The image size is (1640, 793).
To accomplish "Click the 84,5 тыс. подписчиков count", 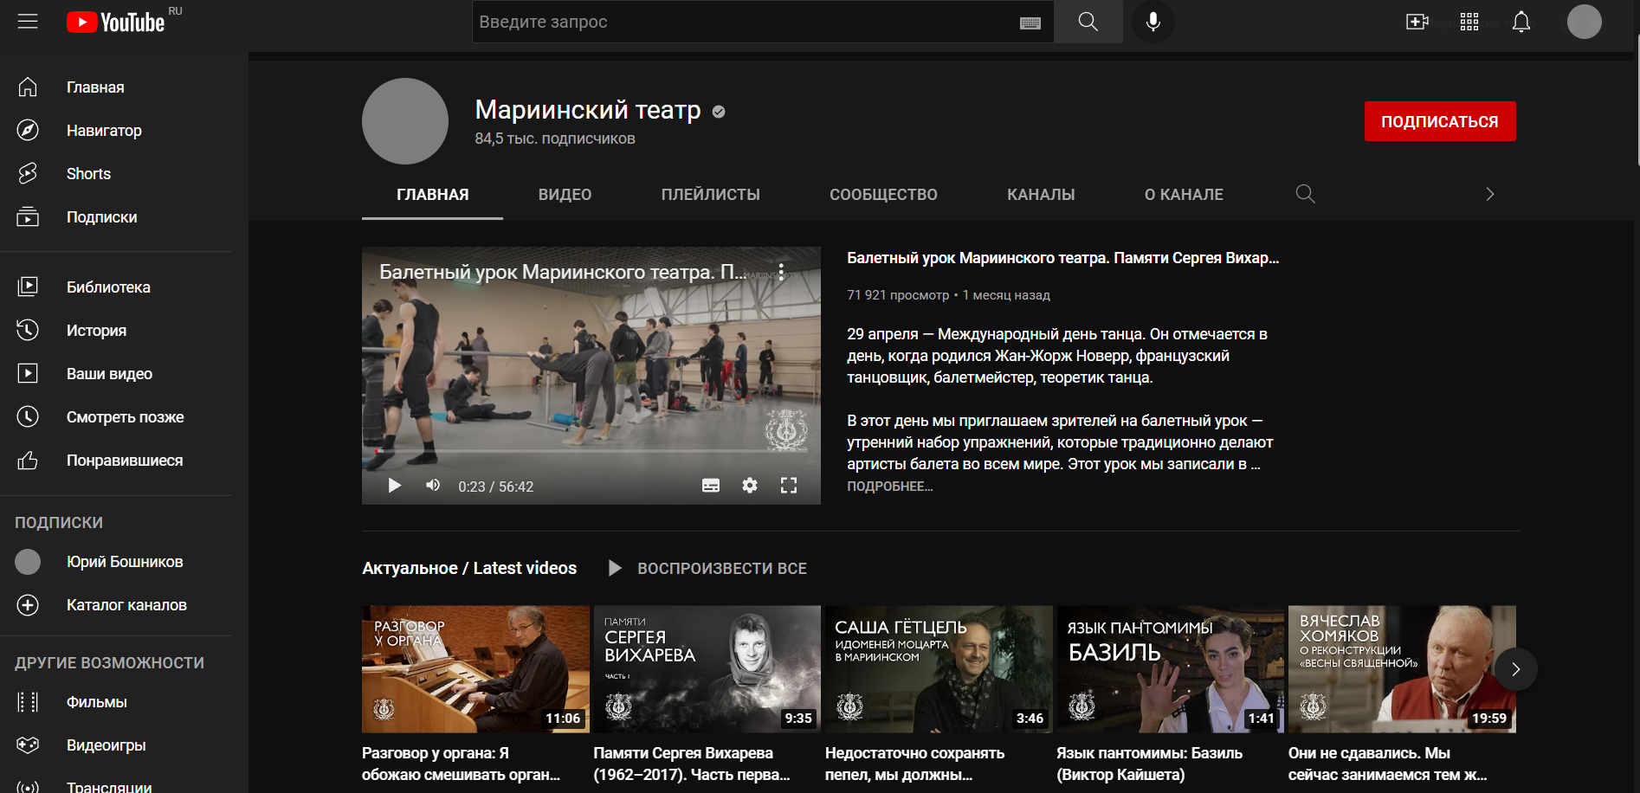I will (x=555, y=139).
